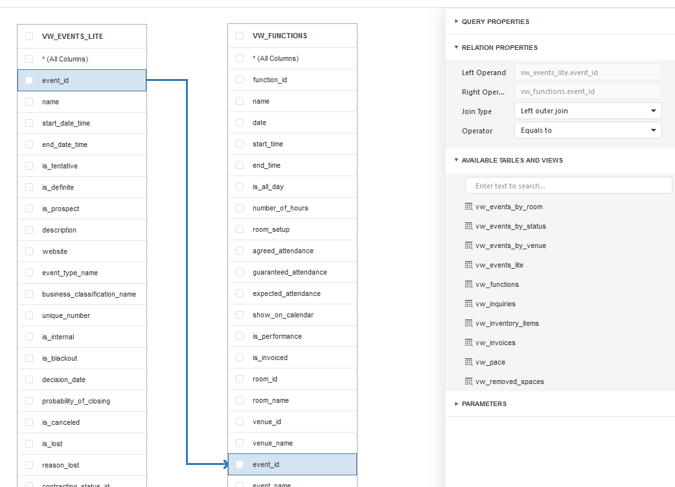The image size is (675, 487).
Task: Select the decision_date column row
Action: (82, 379)
